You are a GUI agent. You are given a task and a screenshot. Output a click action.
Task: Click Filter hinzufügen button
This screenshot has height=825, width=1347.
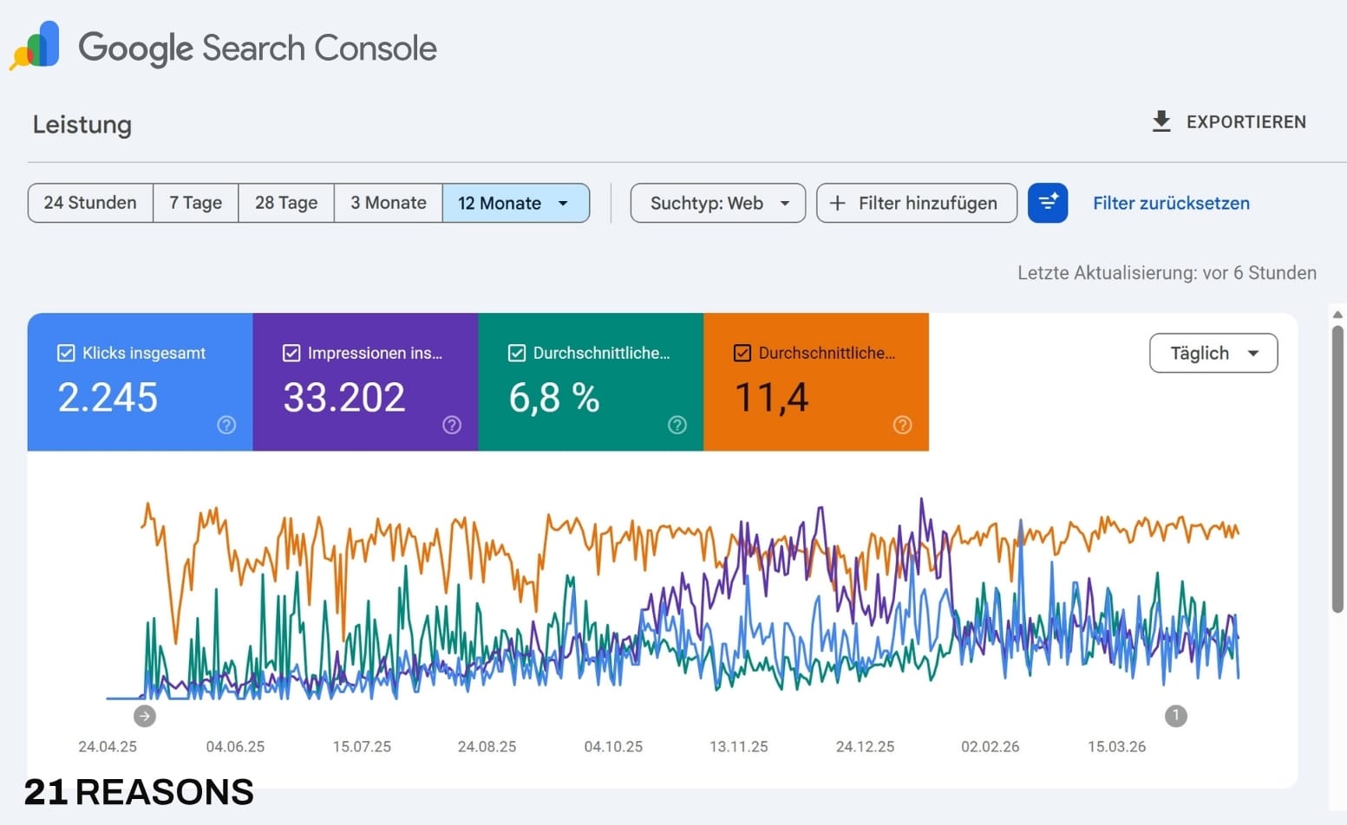point(917,203)
